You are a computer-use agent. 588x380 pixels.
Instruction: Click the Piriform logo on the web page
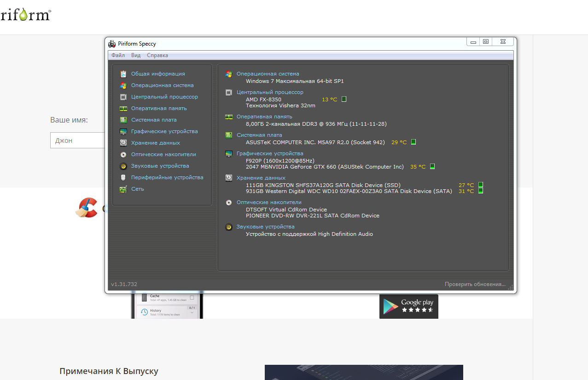[x=25, y=15]
